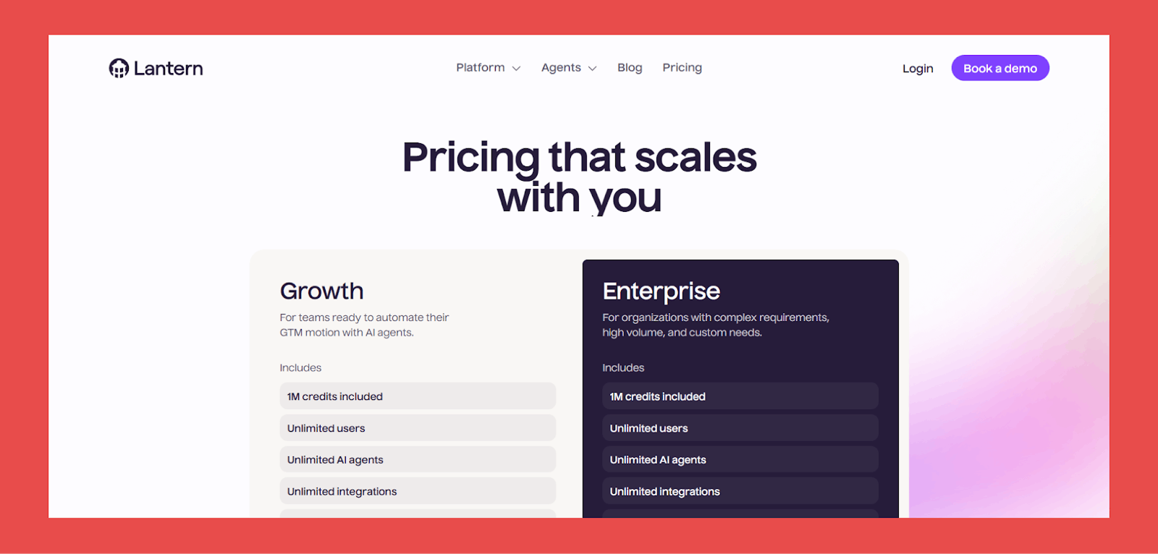Expand the chevron next to Platform
Screen dimensions: 1158x554
(516, 69)
